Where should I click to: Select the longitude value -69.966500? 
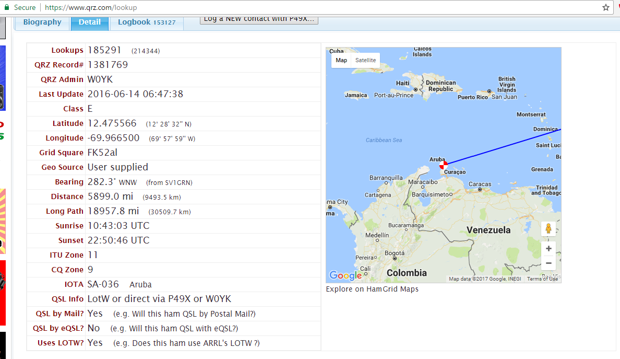[113, 138]
